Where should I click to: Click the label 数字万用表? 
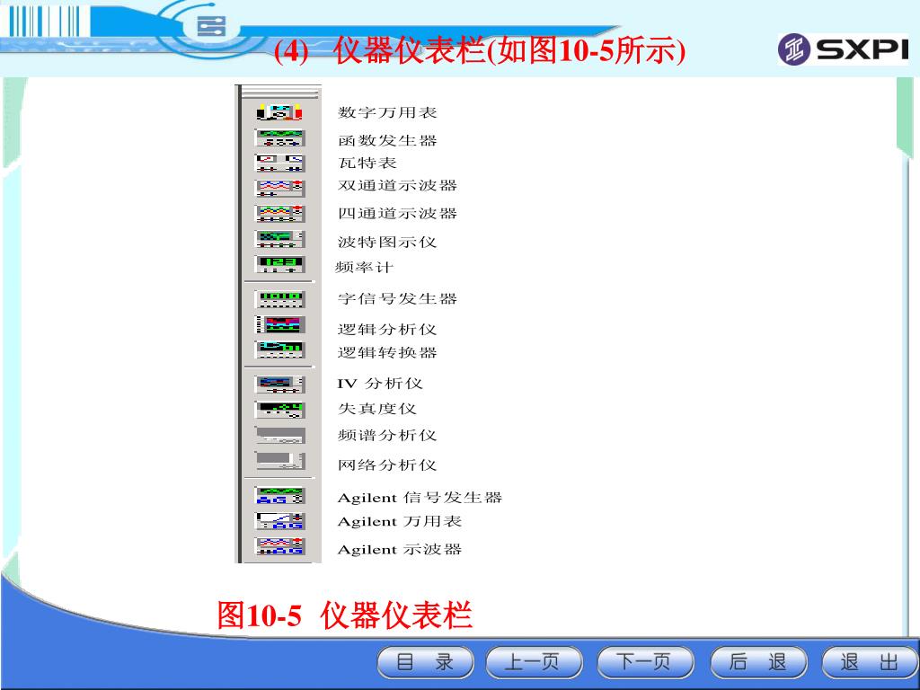(387, 112)
